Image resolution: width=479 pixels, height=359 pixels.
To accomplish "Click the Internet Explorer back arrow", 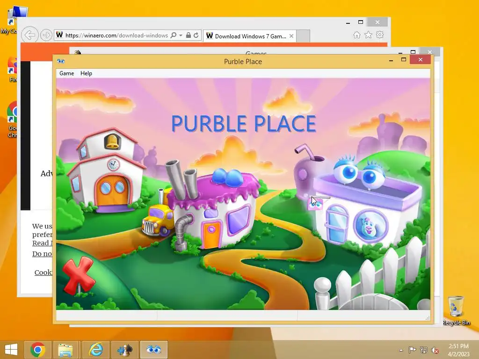I will pos(29,35).
